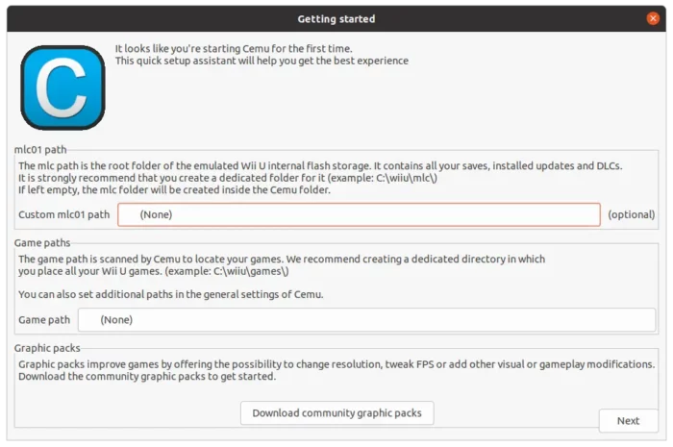Click the first-time Cemu welcome sentence
This screenshot has height=447, width=673.
234,48
